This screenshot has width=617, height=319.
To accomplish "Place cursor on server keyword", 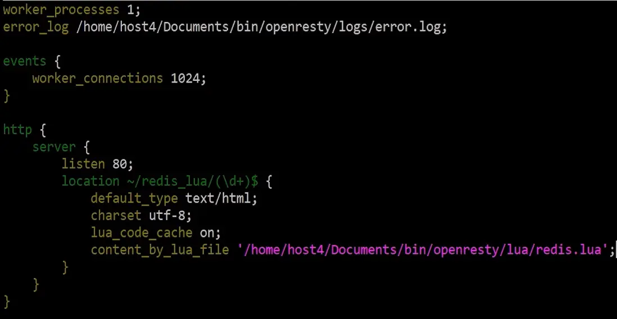I will tap(53, 147).
